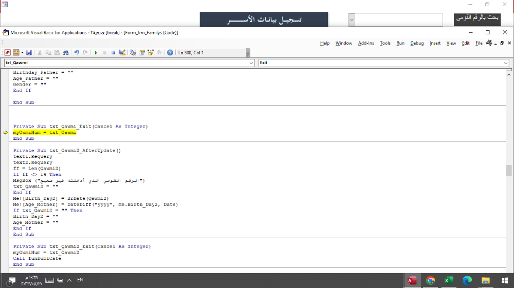Click the search input field in Access form
514x288 pixels.
click(x=399, y=19)
